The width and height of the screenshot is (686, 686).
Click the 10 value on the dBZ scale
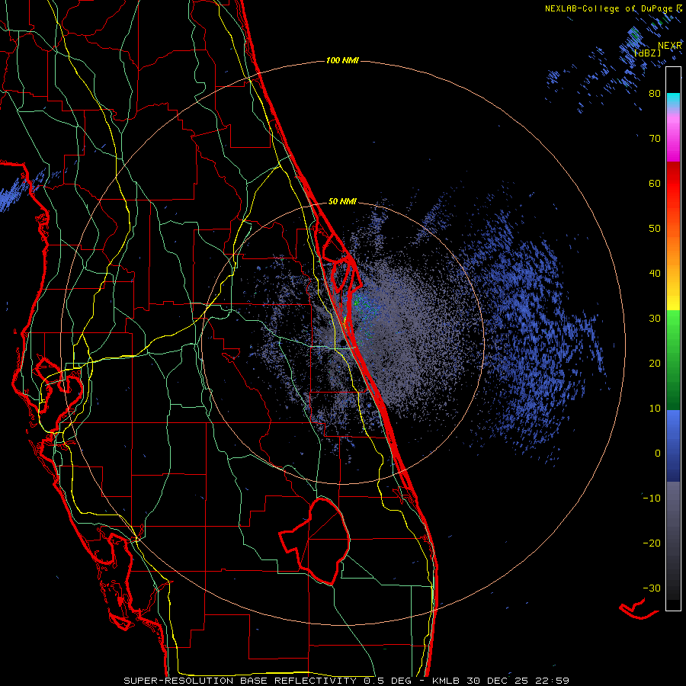[x=655, y=409]
